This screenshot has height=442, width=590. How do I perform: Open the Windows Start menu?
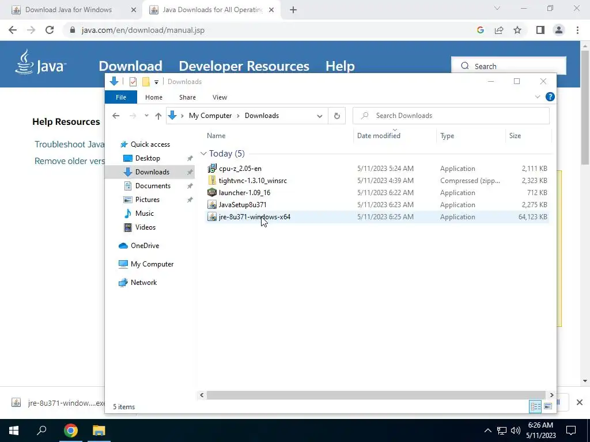click(x=14, y=430)
